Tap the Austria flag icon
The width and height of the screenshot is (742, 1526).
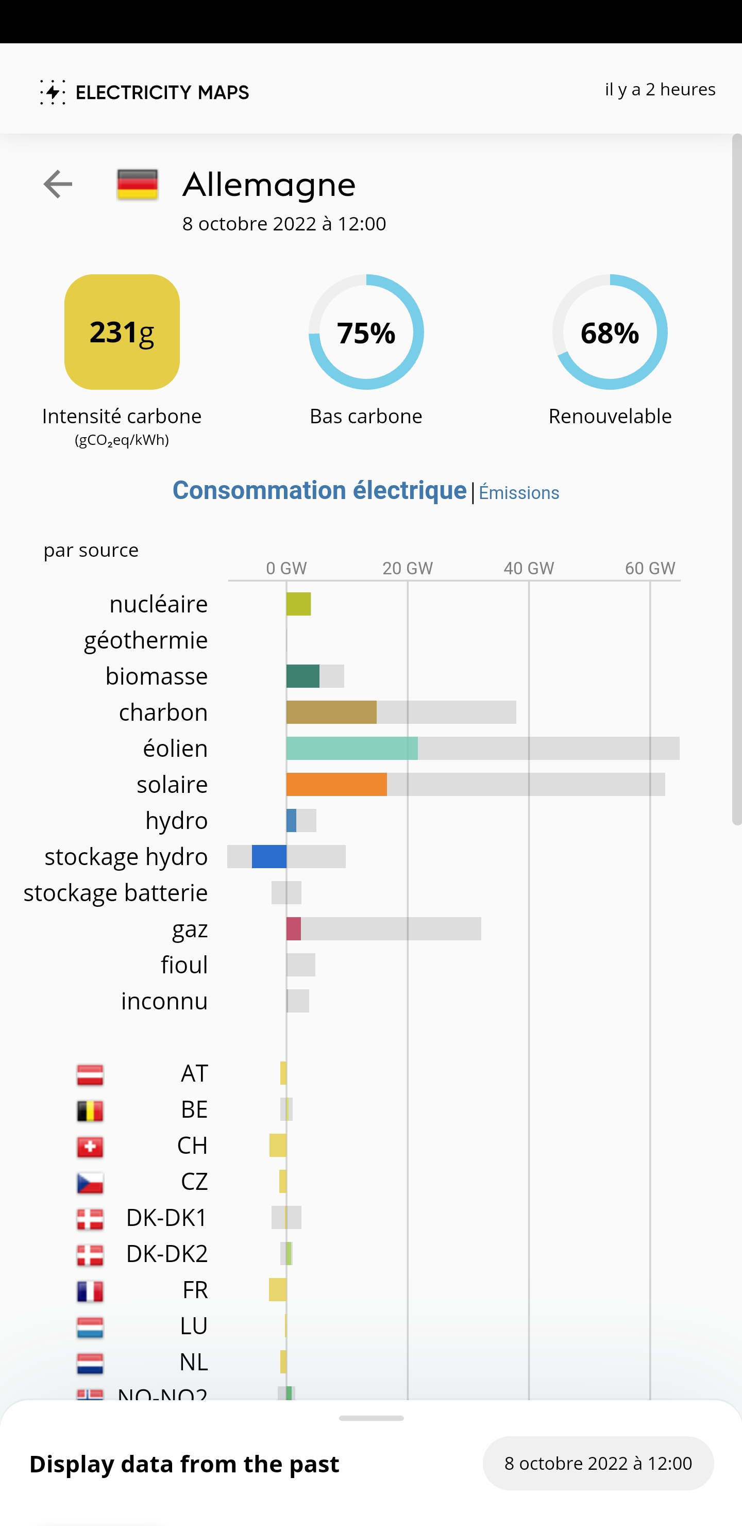coord(90,1074)
